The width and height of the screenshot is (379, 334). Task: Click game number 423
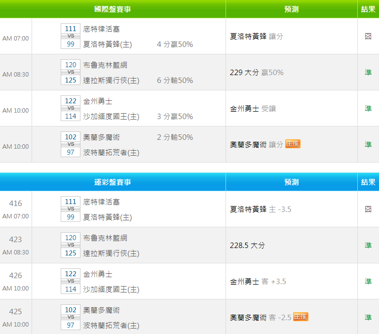15,239
